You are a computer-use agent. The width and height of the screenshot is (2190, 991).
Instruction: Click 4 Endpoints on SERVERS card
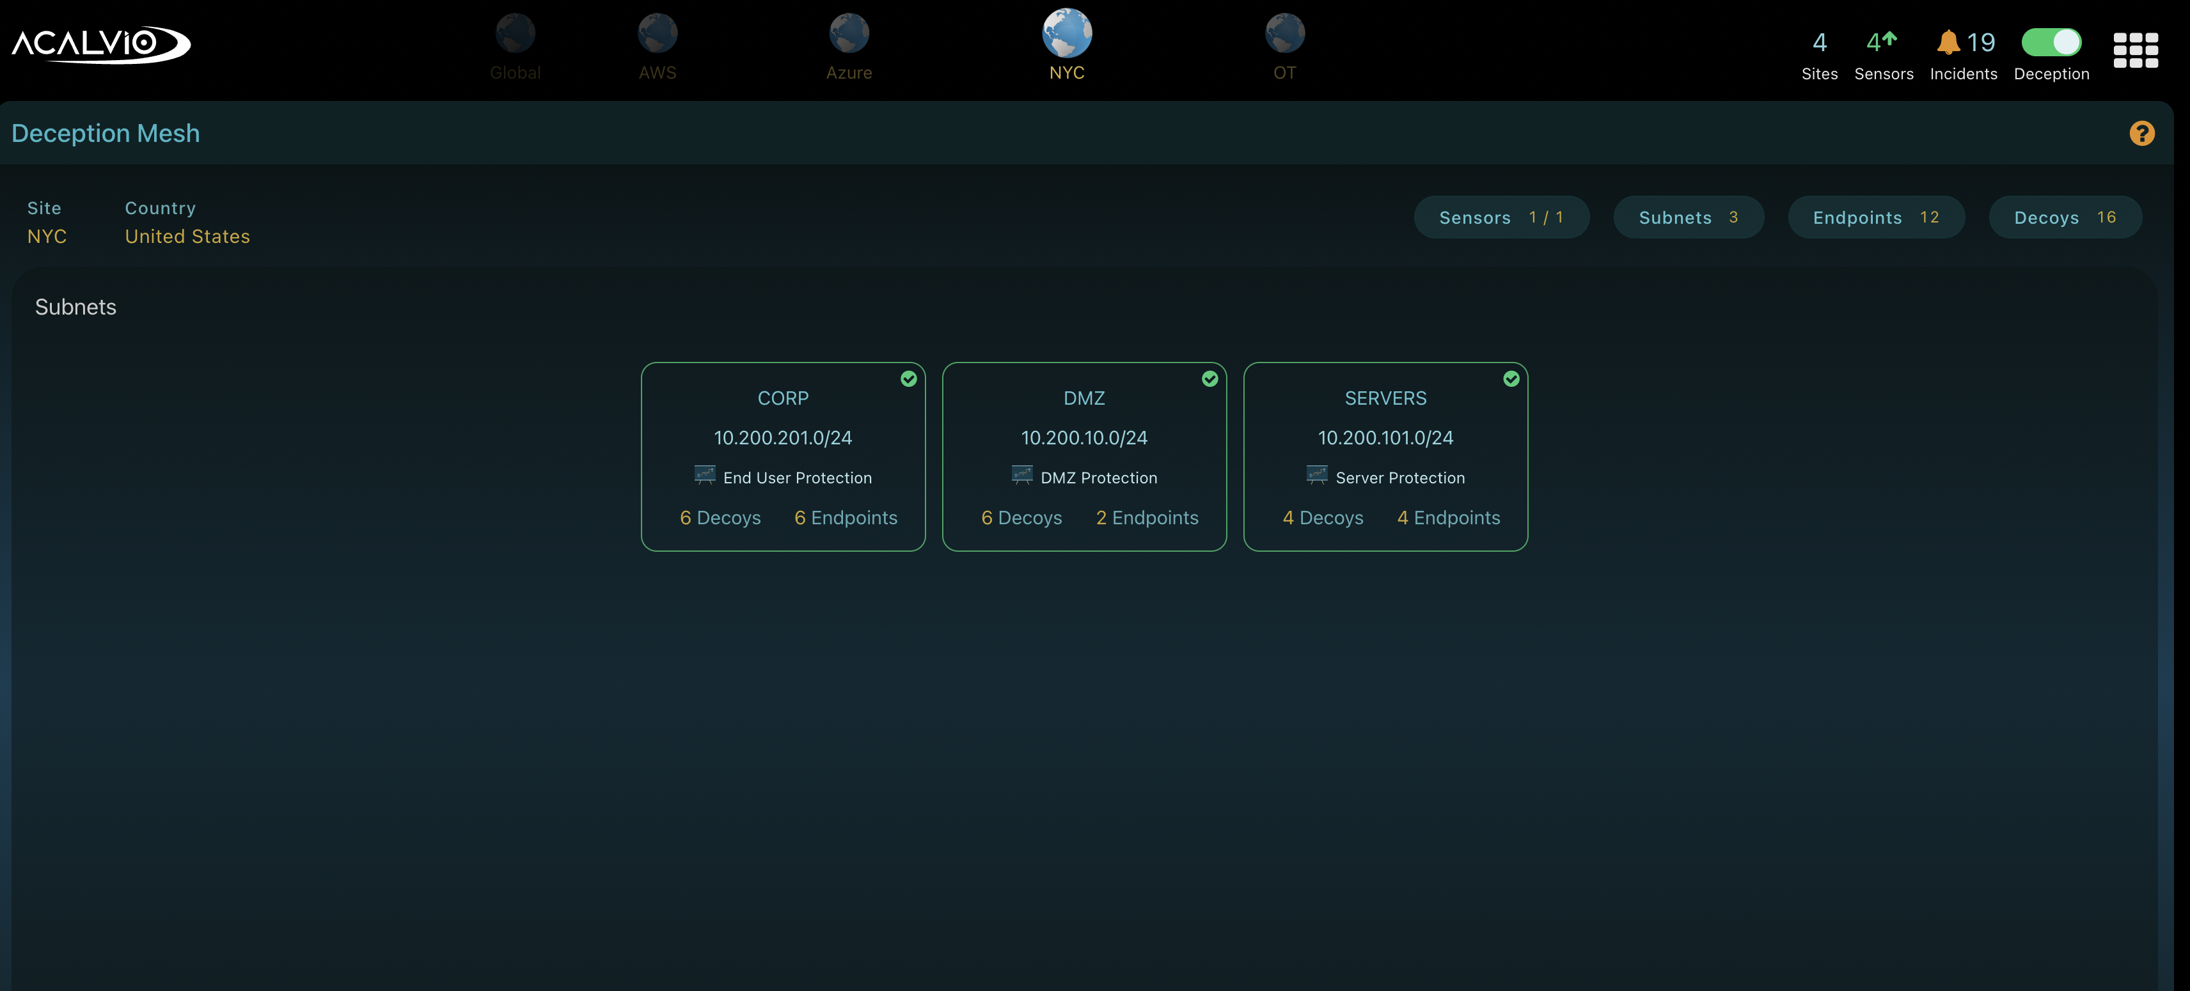click(1449, 518)
